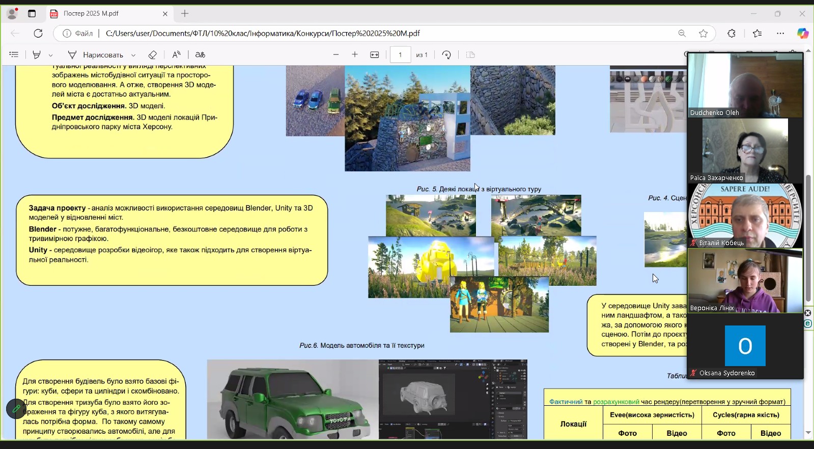The width and height of the screenshot is (814, 449).
Task: Click the 'Задача проекту' heading text
Action: 57,208
